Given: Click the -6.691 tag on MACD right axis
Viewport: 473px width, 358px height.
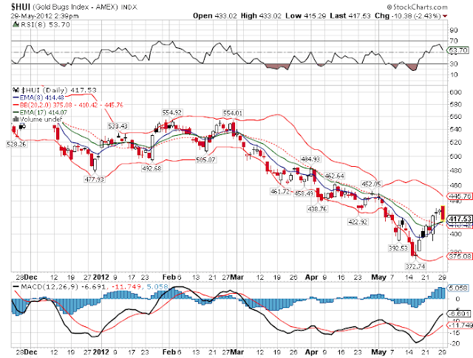Looking at the screenshot, I should [459, 314].
